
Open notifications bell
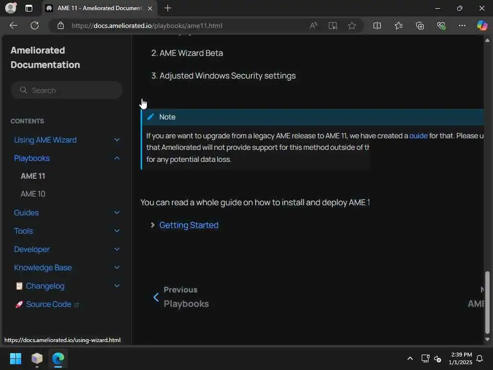(480, 358)
